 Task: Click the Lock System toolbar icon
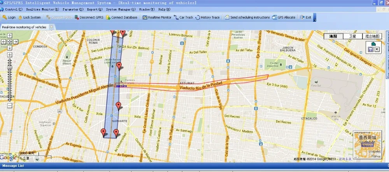pyautogui.click(x=20, y=17)
